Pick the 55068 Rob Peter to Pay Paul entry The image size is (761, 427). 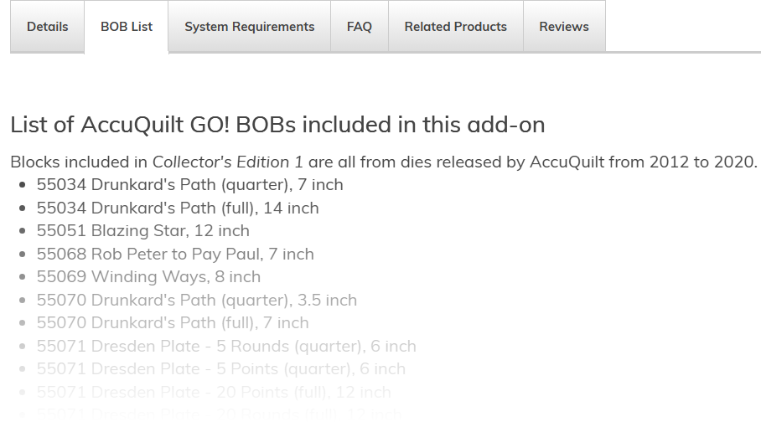click(175, 254)
